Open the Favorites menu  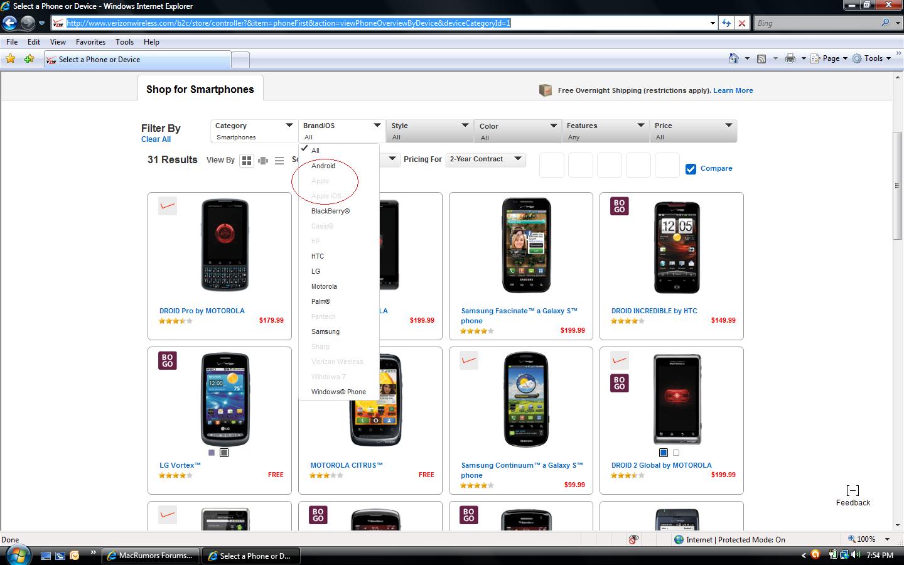[90, 42]
